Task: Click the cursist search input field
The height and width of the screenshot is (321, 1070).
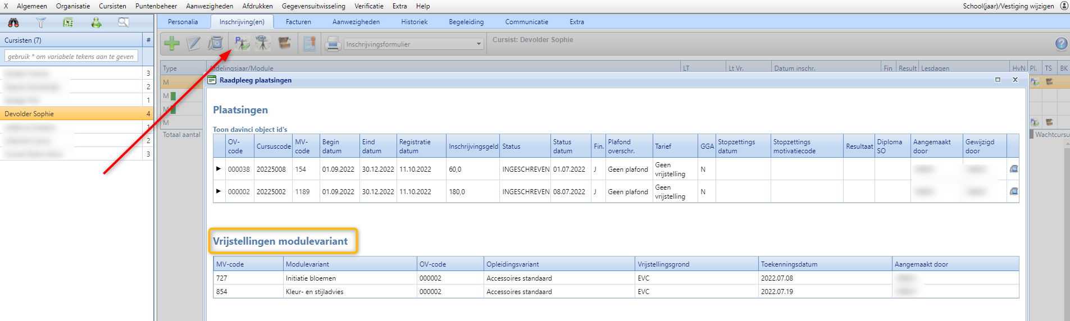Action: click(x=71, y=56)
